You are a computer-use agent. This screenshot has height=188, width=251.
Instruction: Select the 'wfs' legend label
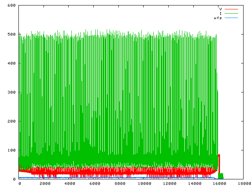[x=218, y=18]
